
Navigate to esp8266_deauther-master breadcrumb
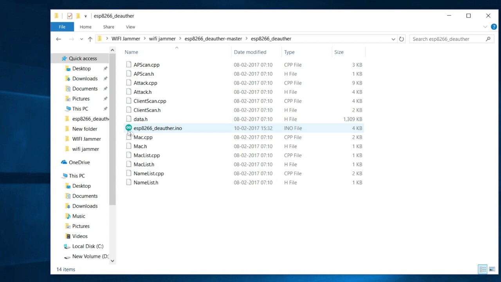click(x=213, y=39)
